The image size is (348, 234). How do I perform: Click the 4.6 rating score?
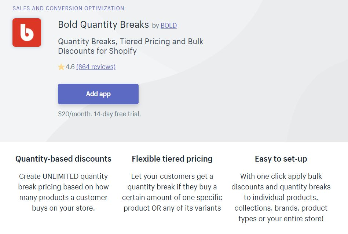70,67
